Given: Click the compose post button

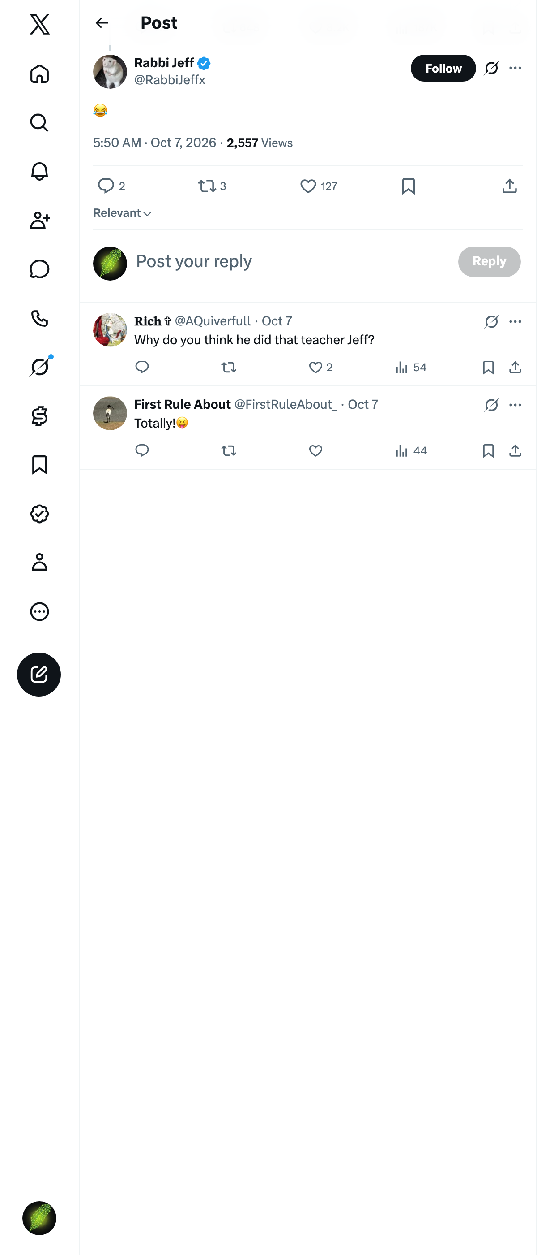Looking at the screenshot, I should 39,674.
